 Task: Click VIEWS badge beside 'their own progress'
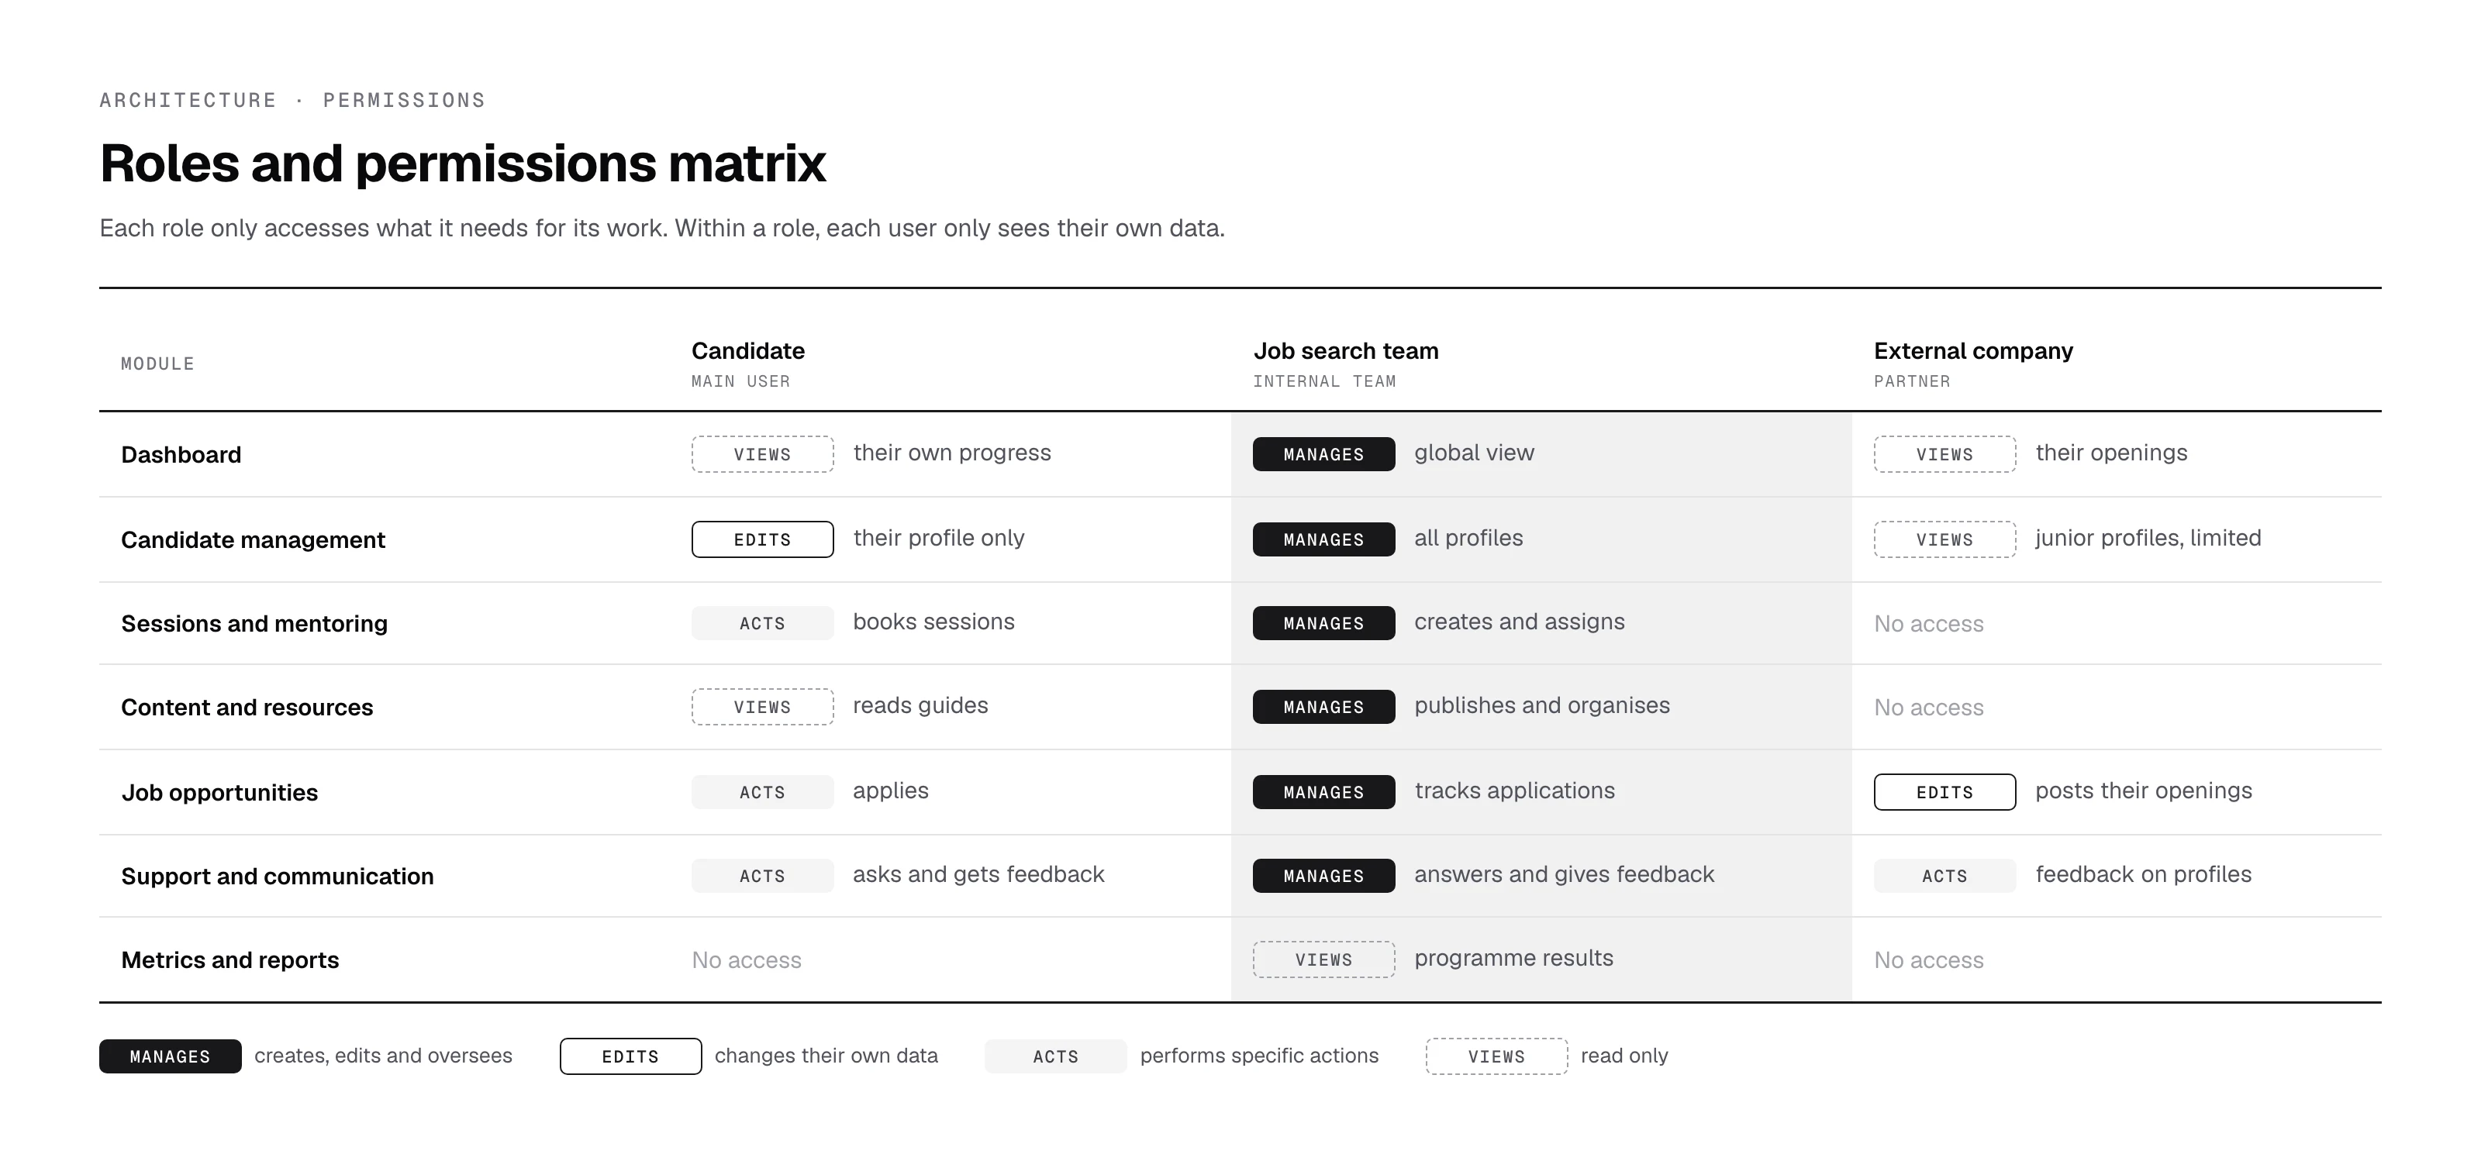point(763,454)
